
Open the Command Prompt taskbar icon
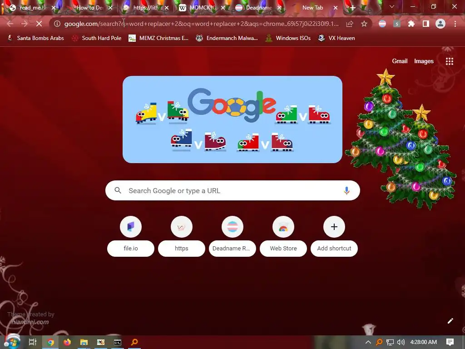click(x=118, y=342)
